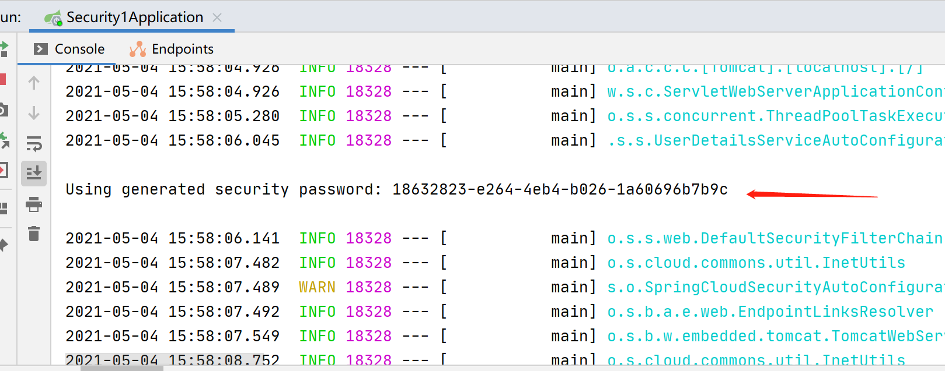Stop the running application (red square)
The height and width of the screenshot is (371, 945).
coord(2,79)
